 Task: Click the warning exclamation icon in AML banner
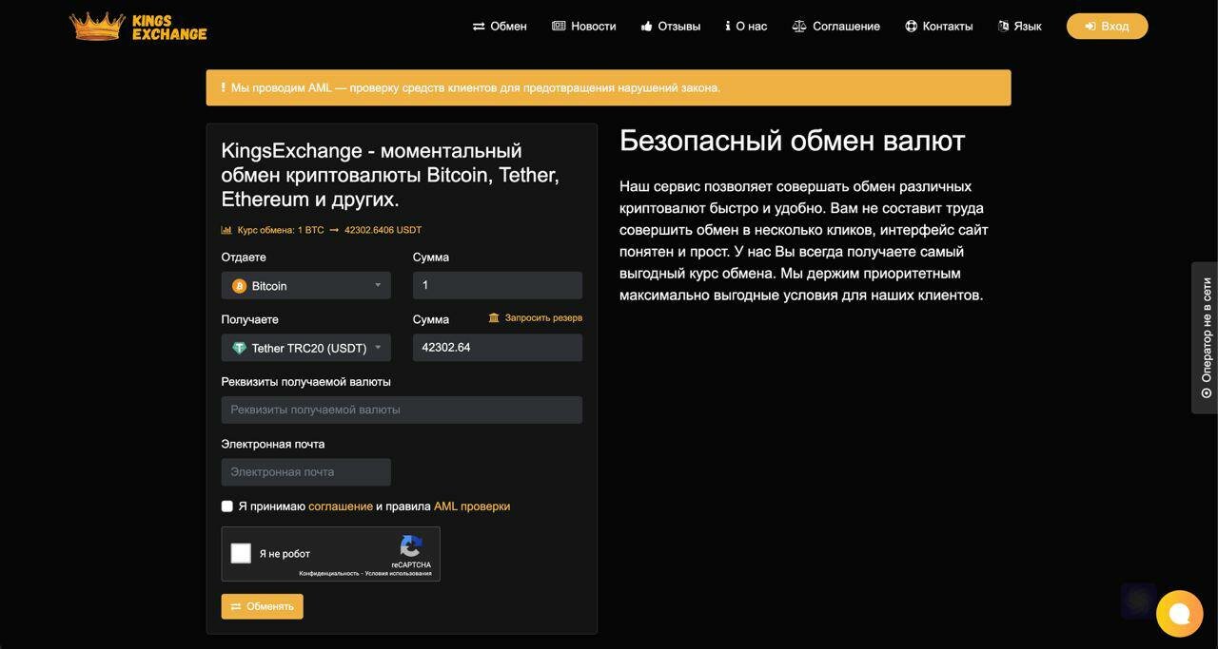pos(223,87)
